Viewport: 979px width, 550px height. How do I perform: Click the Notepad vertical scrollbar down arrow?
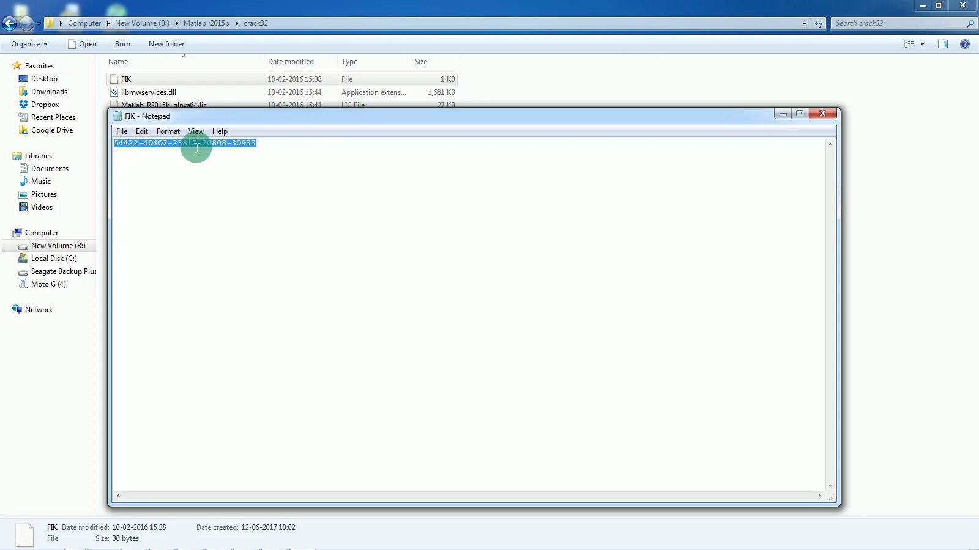coord(830,486)
